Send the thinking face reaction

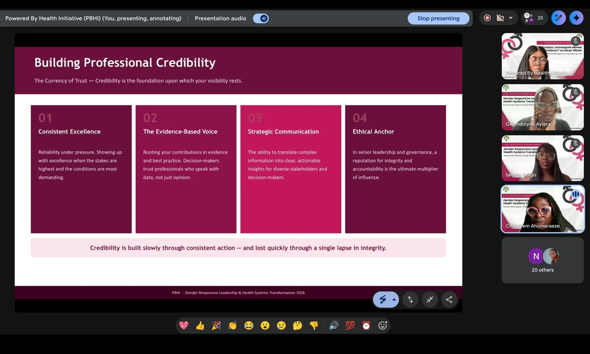click(297, 325)
